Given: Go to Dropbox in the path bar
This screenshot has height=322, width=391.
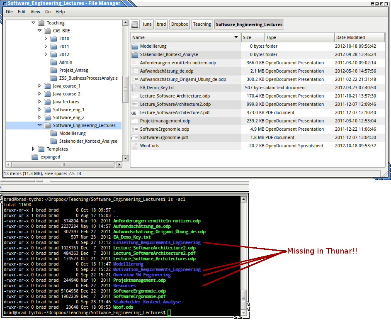Looking at the screenshot, I should point(180,24).
